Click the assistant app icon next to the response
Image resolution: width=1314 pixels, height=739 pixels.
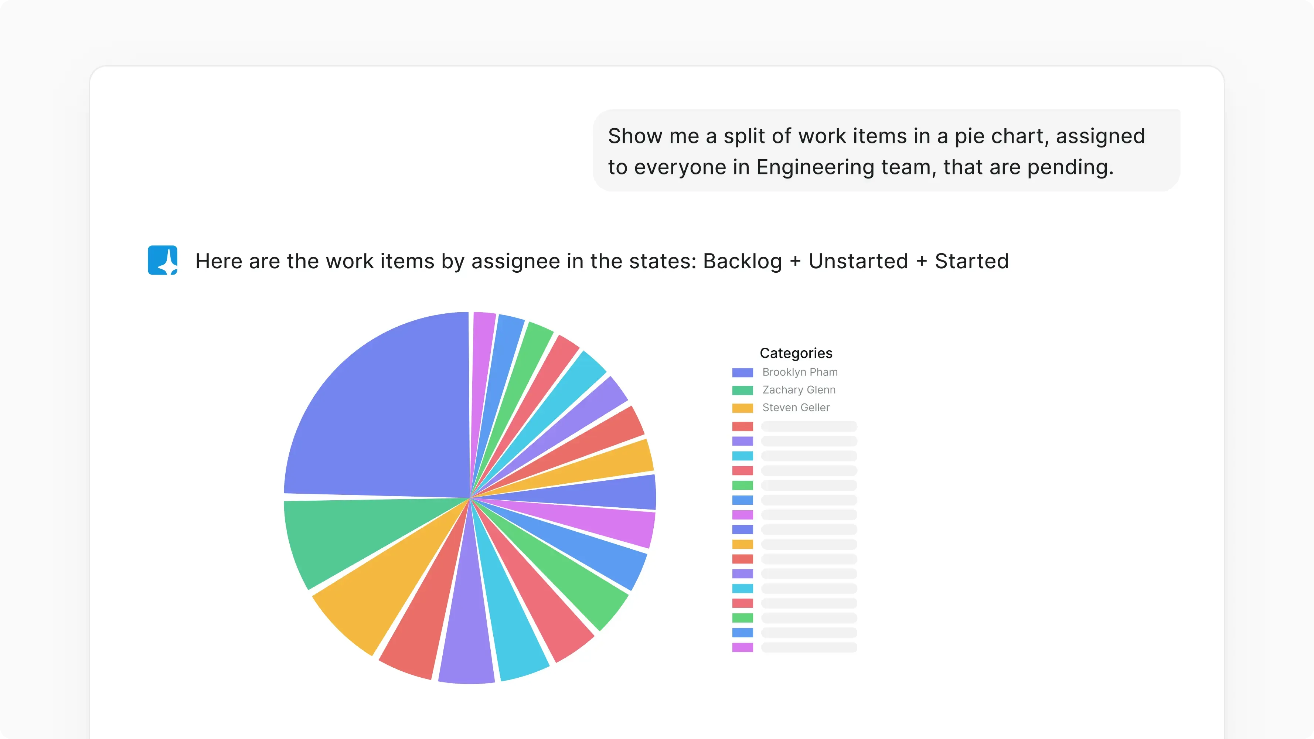[162, 260]
